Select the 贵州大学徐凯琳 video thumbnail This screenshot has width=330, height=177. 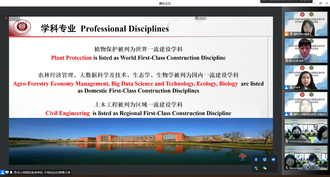click(306, 24)
